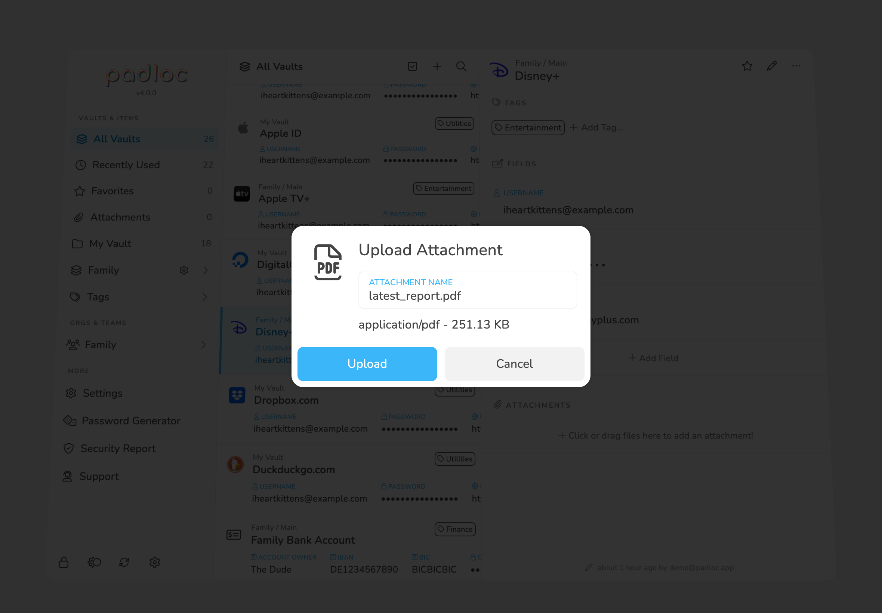Open Attachments in the sidebar

click(142, 217)
